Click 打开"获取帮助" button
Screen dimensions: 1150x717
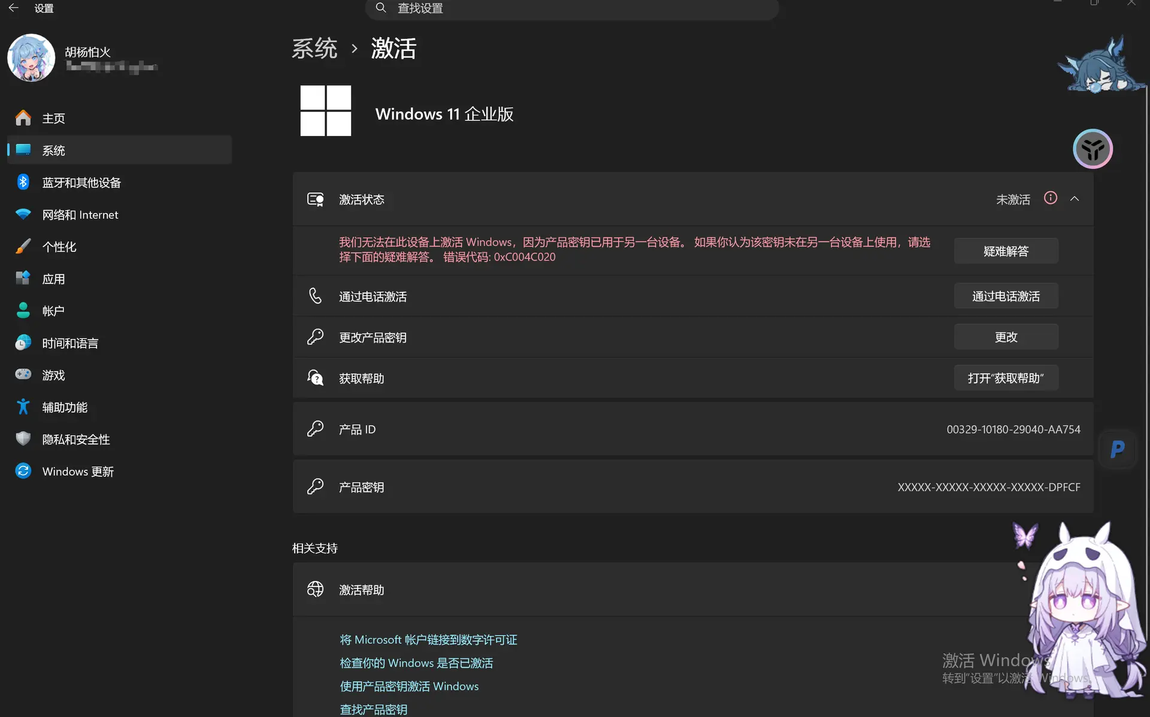tap(1006, 378)
